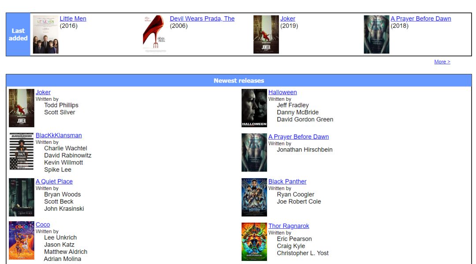Image resolution: width=476 pixels, height=264 pixels.
Task: Open the Devil Wears Prada, The link
Action: (202, 18)
